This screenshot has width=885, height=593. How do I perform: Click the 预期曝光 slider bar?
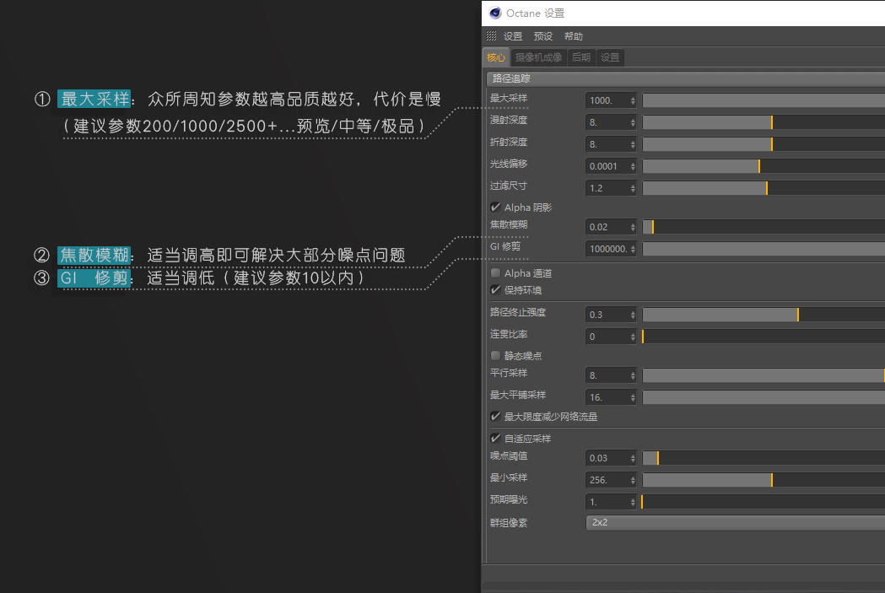tap(764, 502)
